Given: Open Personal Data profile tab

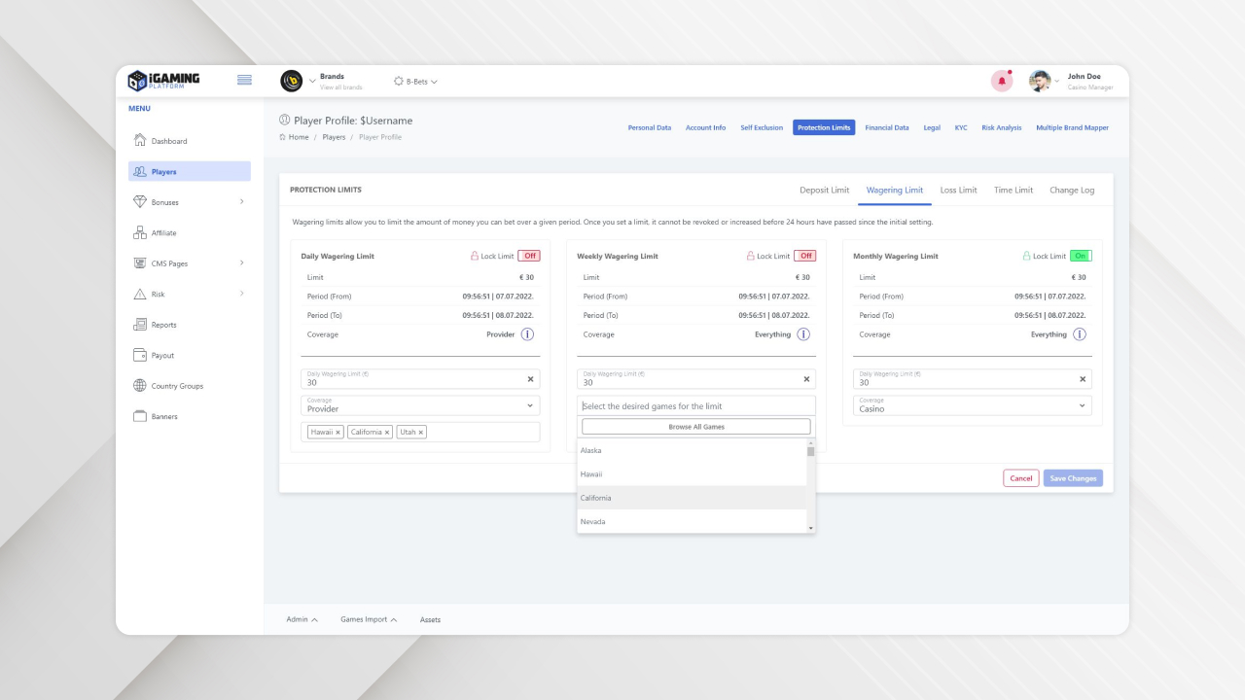Looking at the screenshot, I should pos(650,127).
